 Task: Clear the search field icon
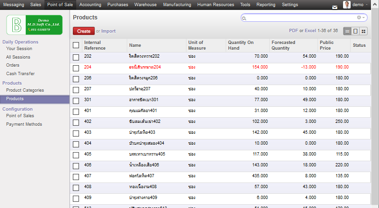[x=359, y=17]
